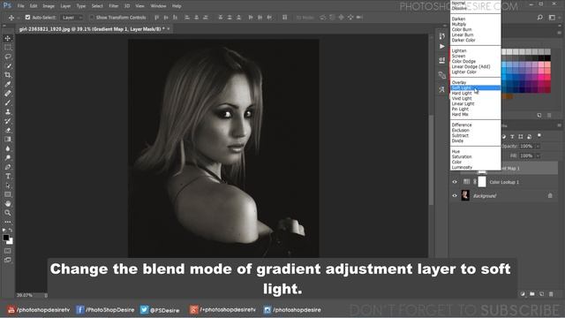Delete layer trash icon in Layers panel
Viewport: 565px width, 318px height.
(551, 294)
